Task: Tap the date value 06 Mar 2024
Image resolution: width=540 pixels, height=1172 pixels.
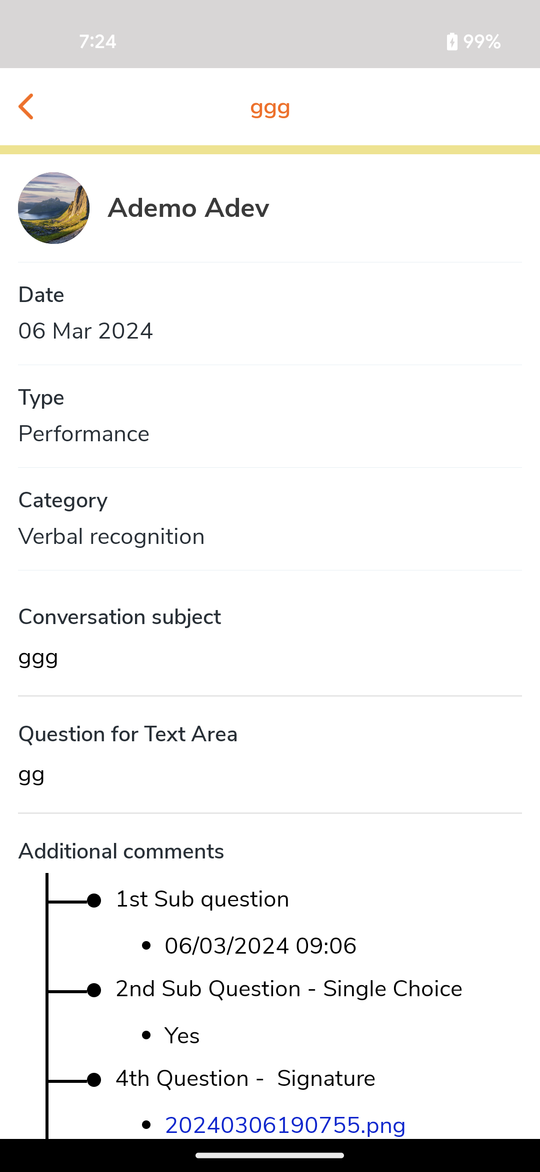Action: click(85, 331)
